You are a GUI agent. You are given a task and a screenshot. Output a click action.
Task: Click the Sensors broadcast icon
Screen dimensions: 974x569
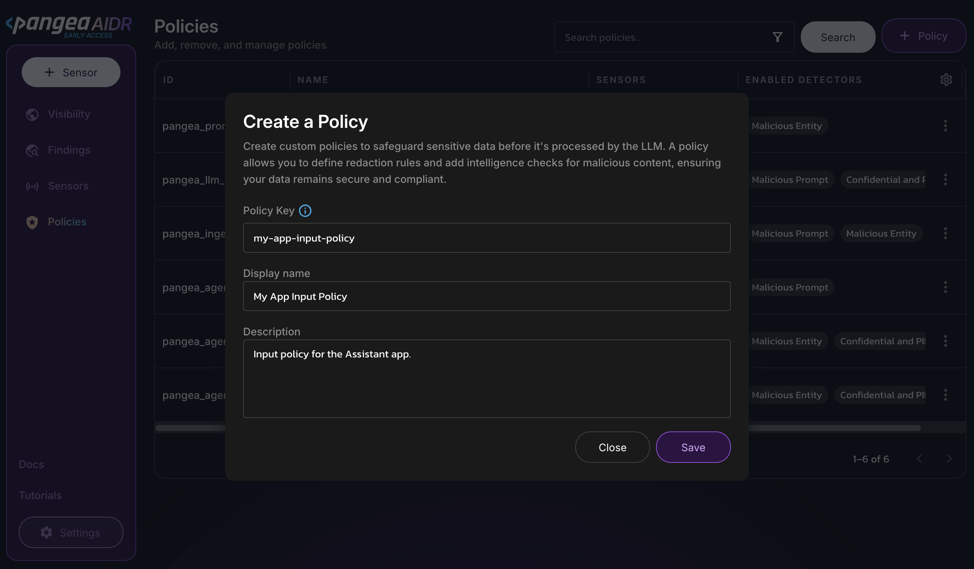[x=32, y=186]
